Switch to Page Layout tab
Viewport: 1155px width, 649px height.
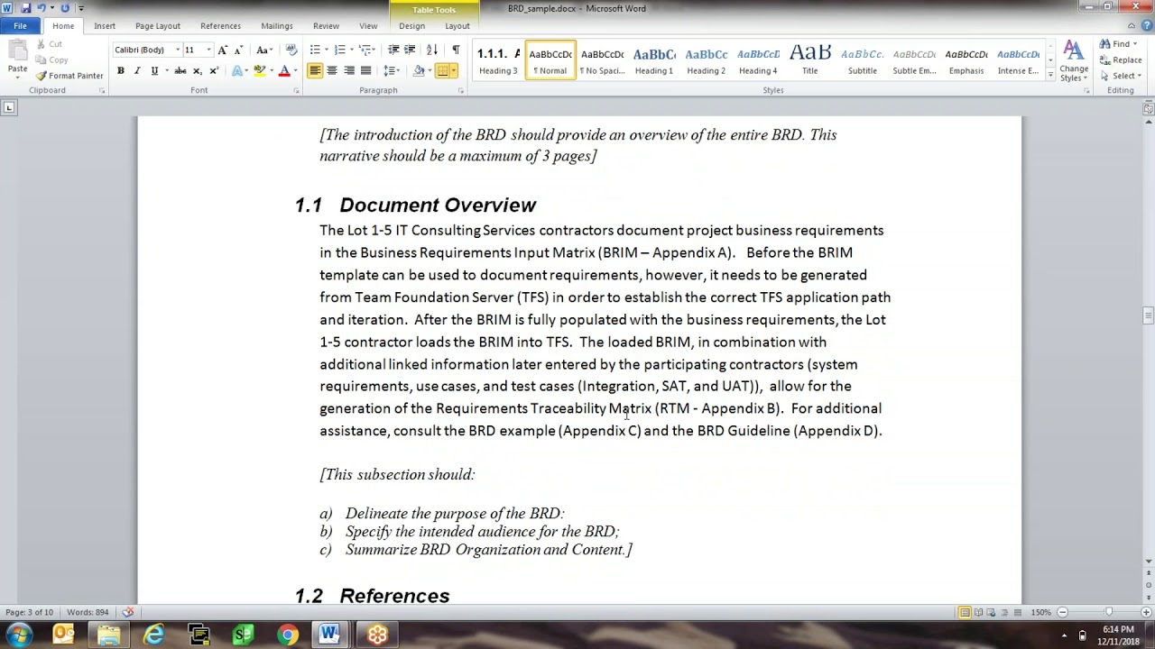pos(158,26)
